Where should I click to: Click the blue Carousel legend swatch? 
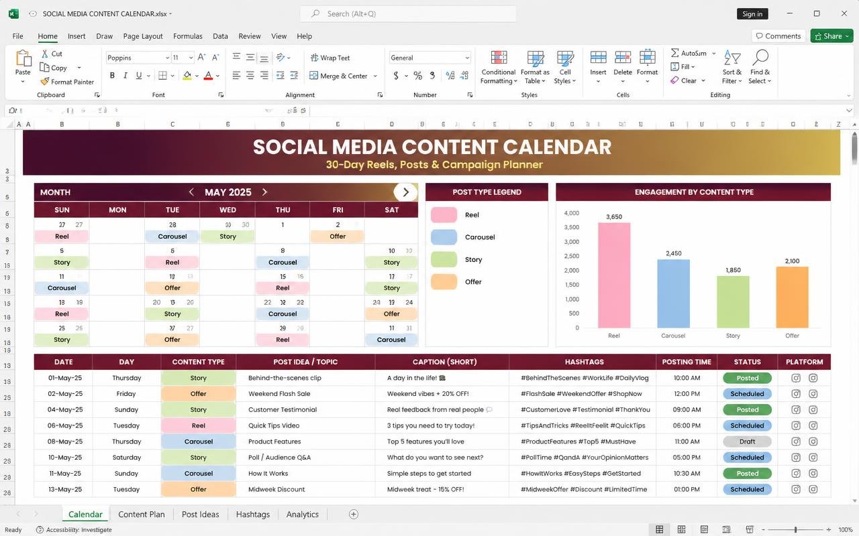(444, 237)
